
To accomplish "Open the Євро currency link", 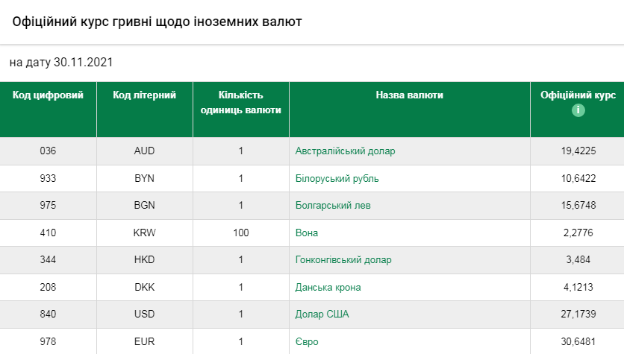I will tap(306, 341).
